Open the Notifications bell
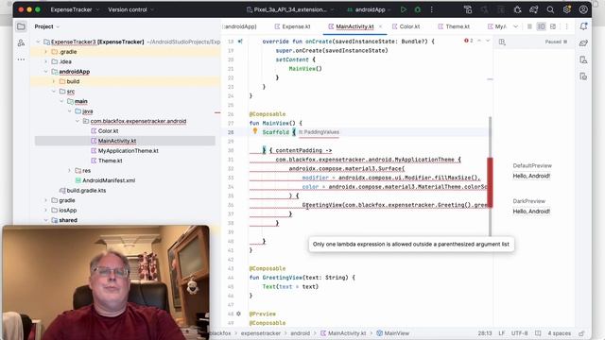605x340 pixels. 583,26
